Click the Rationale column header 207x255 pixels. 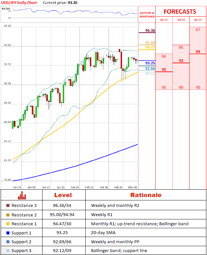pos(146,195)
